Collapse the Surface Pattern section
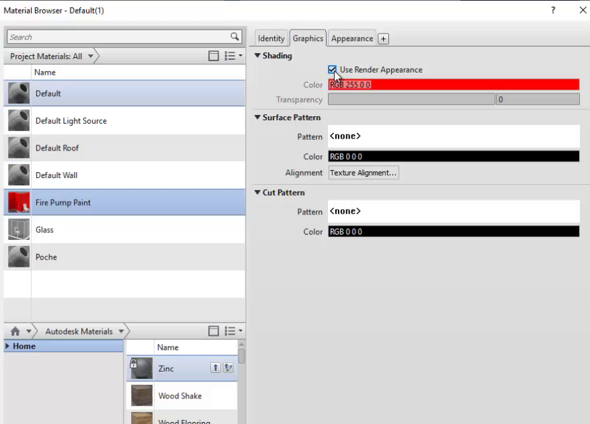Image resolution: width=590 pixels, height=424 pixels. coord(257,118)
